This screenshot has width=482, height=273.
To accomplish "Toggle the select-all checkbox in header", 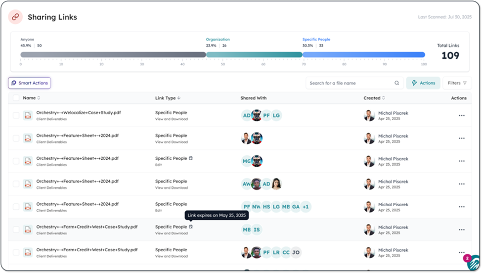I will tap(16, 98).
